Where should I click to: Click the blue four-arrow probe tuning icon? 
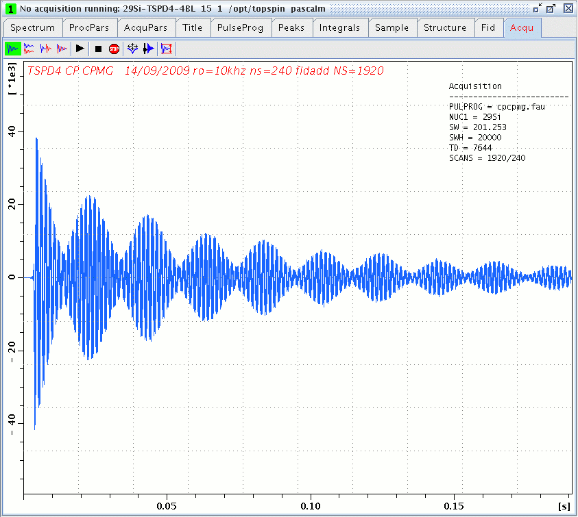[133, 49]
